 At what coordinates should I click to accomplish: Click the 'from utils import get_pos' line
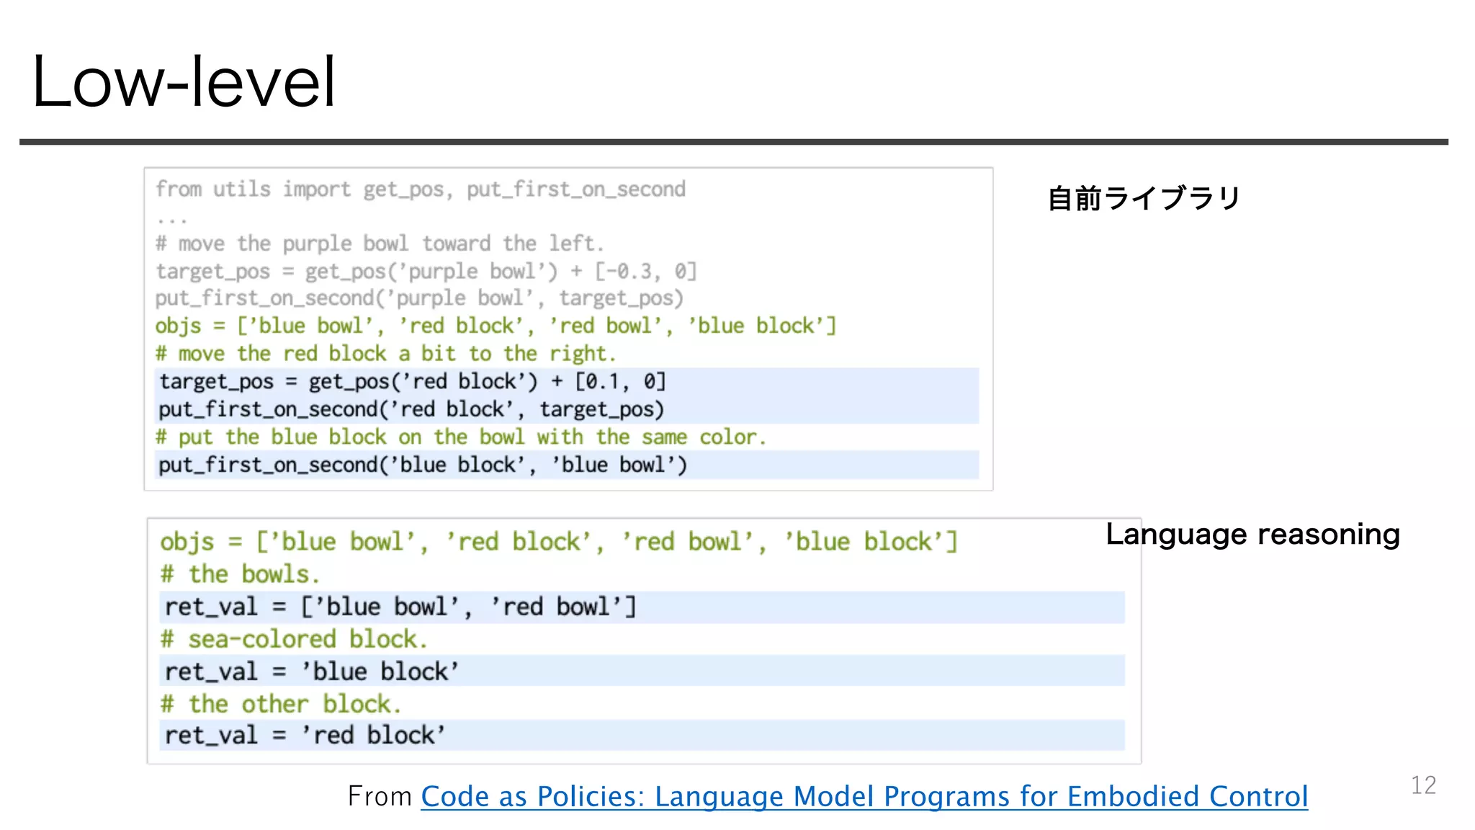click(x=421, y=189)
